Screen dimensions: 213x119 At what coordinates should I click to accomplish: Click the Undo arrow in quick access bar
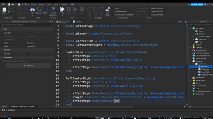pos(26,4)
